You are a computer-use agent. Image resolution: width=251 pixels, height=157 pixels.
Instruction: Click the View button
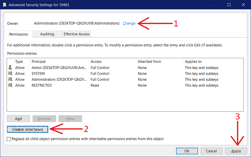point(70,119)
